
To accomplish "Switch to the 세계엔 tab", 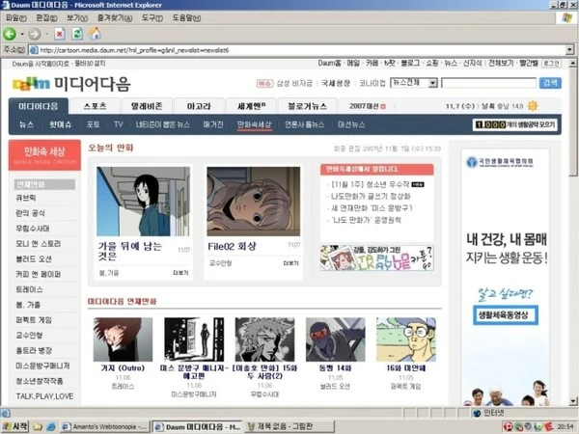I will [251, 106].
